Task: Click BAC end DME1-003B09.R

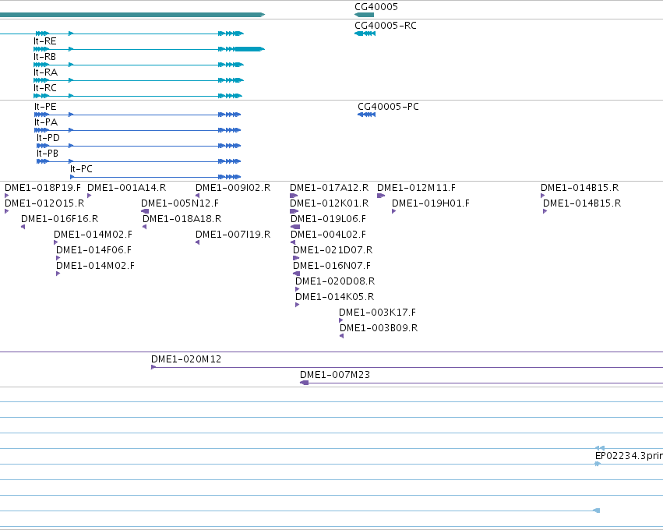Action: pyautogui.click(x=379, y=329)
